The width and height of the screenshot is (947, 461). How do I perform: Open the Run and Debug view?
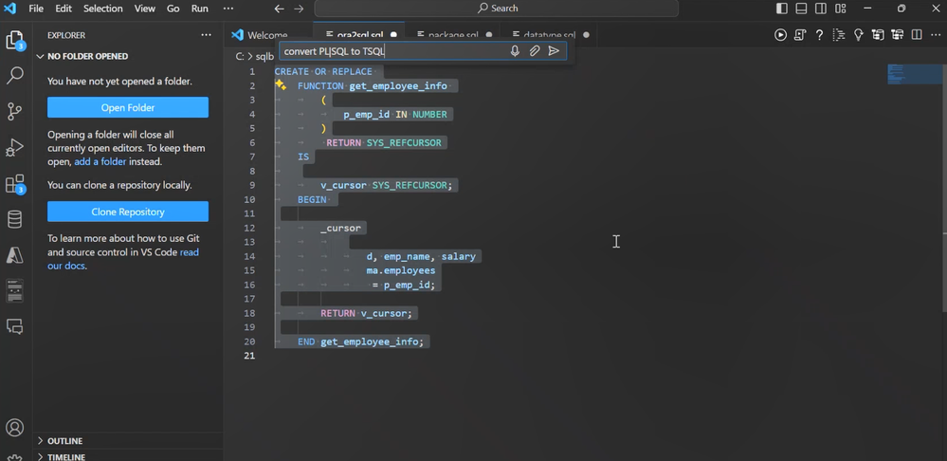[14, 147]
